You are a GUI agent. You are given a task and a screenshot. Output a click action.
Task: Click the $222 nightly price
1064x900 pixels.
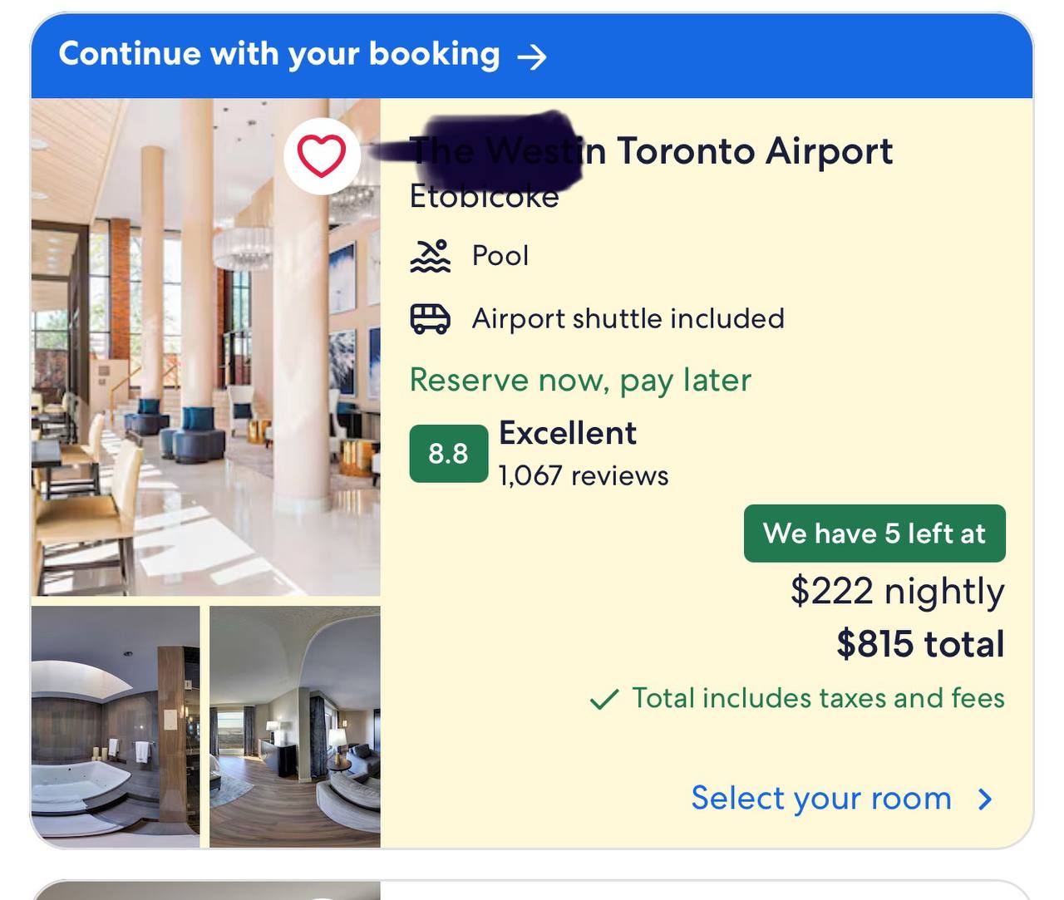coord(897,592)
